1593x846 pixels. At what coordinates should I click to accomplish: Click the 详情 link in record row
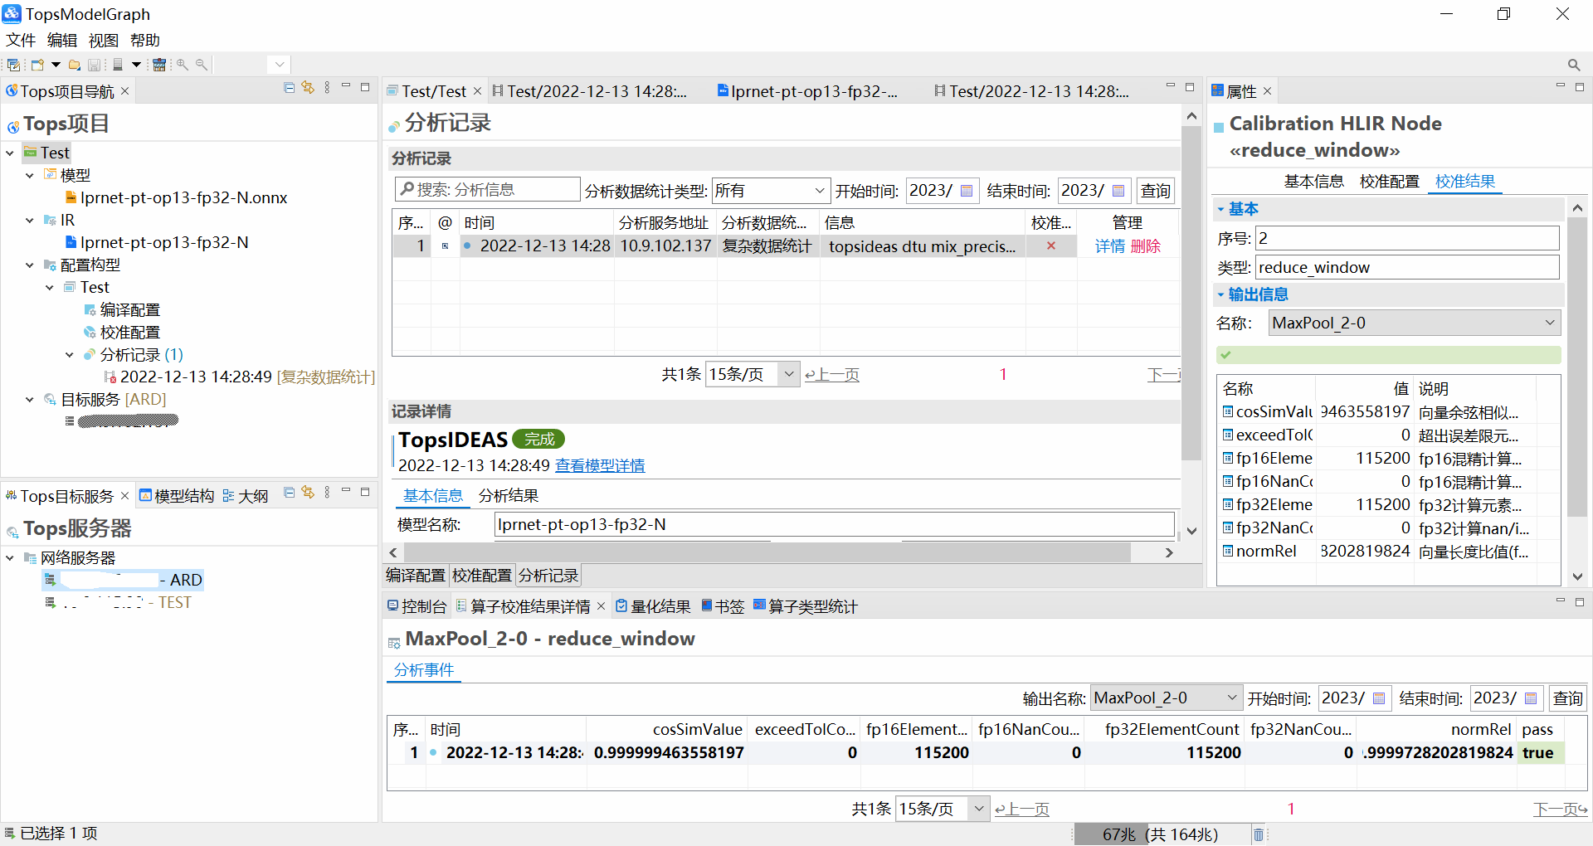click(x=1110, y=246)
